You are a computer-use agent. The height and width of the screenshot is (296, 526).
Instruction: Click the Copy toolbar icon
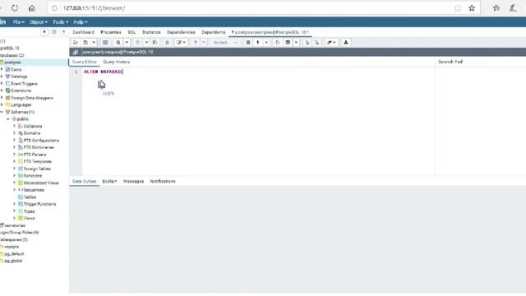pos(138,43)
